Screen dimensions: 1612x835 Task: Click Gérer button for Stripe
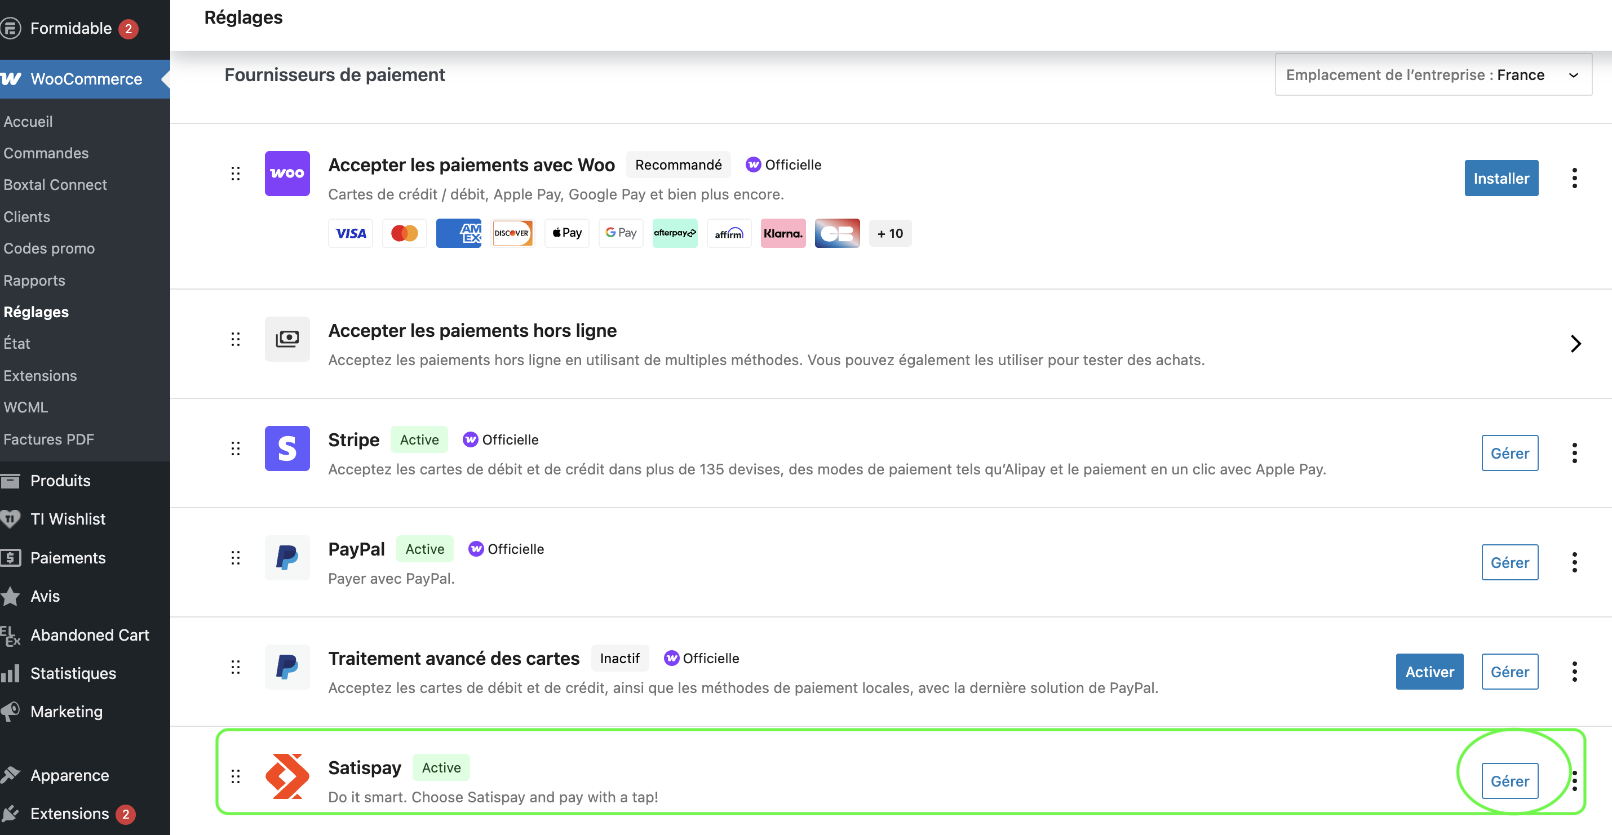click(1509, 453)
